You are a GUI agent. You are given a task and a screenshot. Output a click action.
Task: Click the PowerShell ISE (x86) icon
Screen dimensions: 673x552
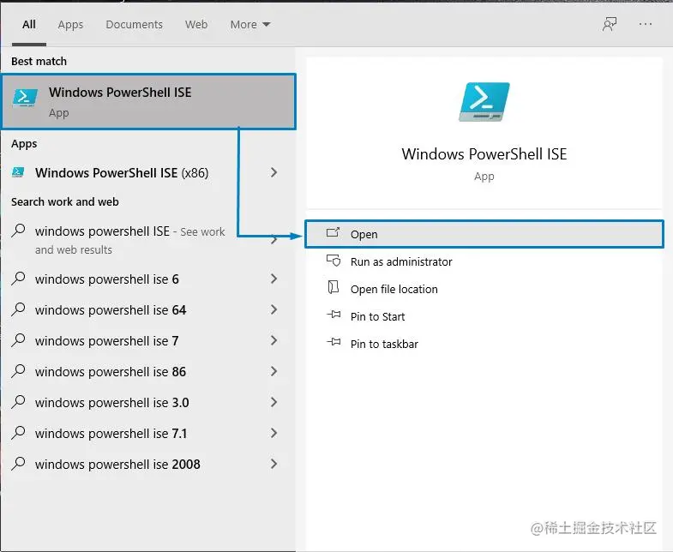(18, 172)
